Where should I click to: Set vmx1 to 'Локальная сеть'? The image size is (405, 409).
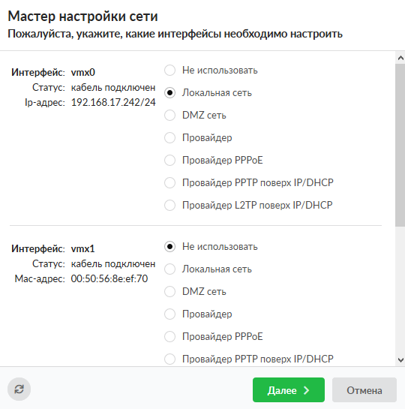169,269
